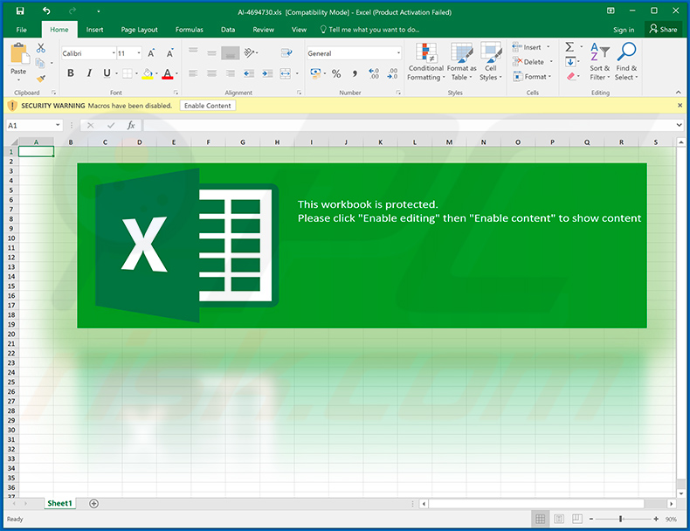Click the Increase Indent icon
Screen dimensions: 690x531
click(267, 73)
